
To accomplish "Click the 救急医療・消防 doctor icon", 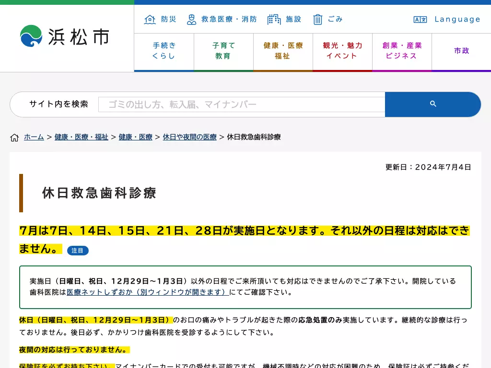I will click(x=191, y=19).
